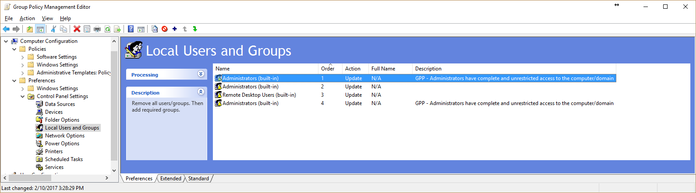
Task: Click the Print toolbar icon
Action: (x=97, y=29)
